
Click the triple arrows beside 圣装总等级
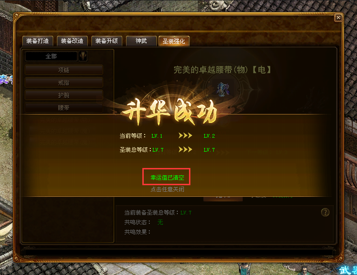tap(185, 149)
